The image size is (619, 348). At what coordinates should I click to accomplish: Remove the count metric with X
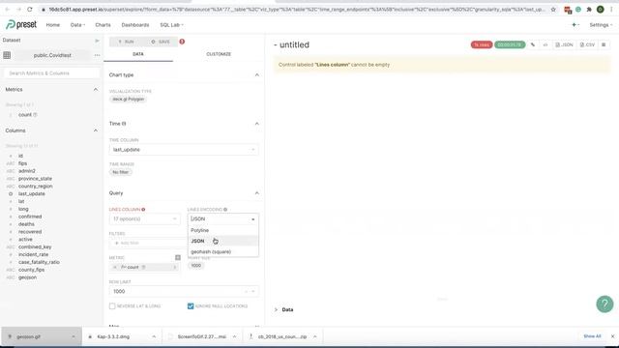[115, 268]
